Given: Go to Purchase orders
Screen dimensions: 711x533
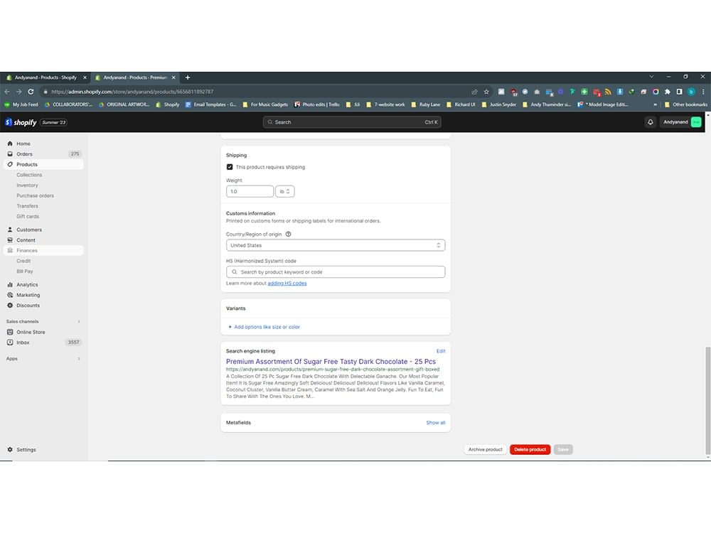Looking at the screenshot, I should [x=35, y=196].
